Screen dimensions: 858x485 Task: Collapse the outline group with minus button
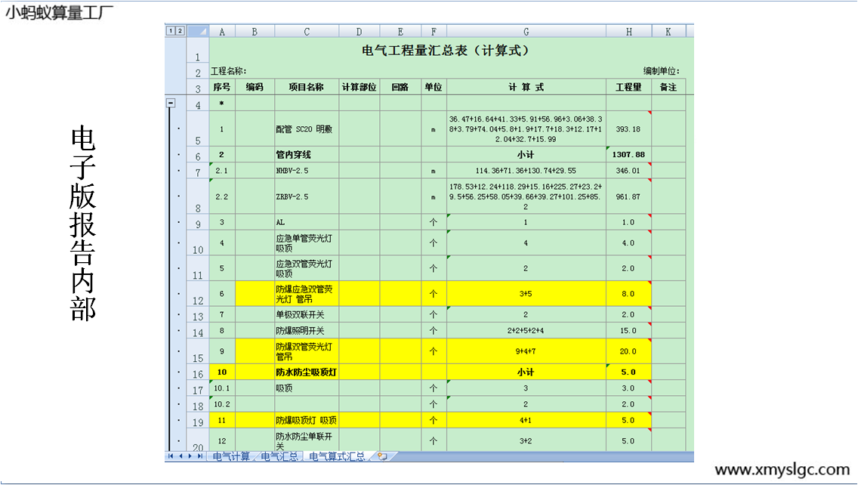[171, 103]
